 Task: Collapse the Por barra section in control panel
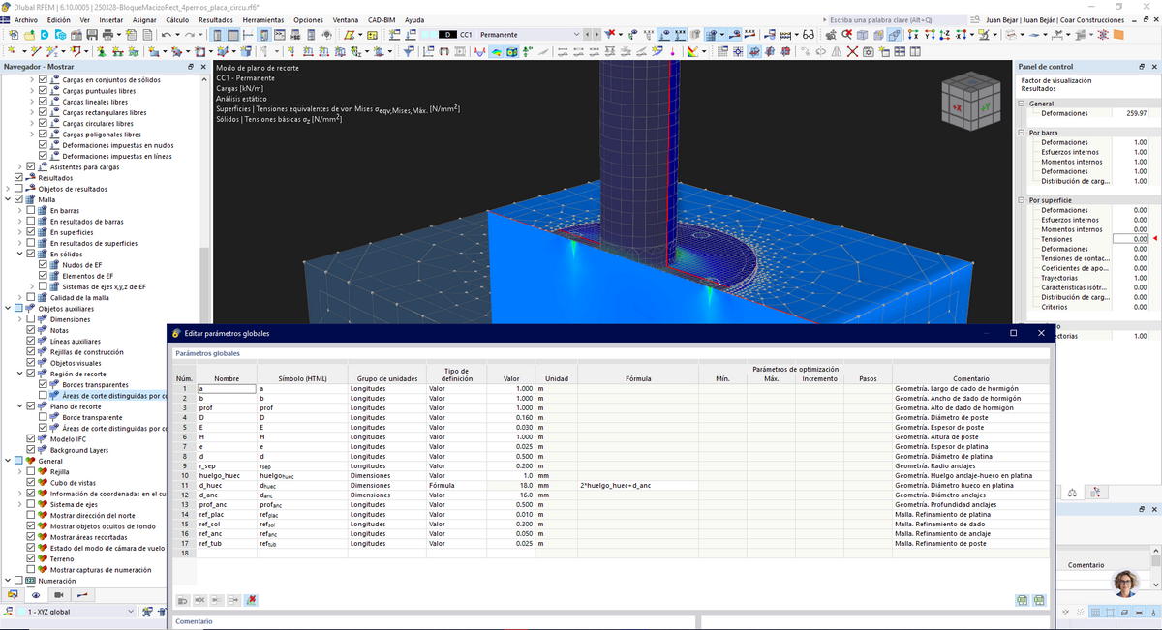click(1022, 133)
